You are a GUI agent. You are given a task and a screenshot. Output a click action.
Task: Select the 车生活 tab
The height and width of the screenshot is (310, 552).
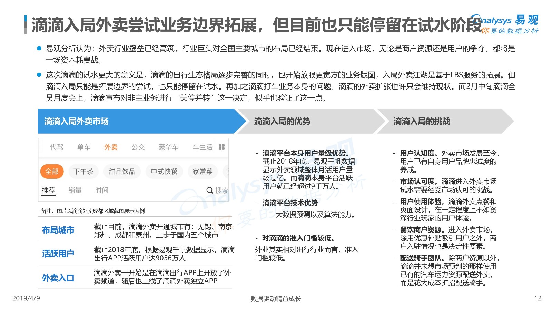tap(203, 147)
